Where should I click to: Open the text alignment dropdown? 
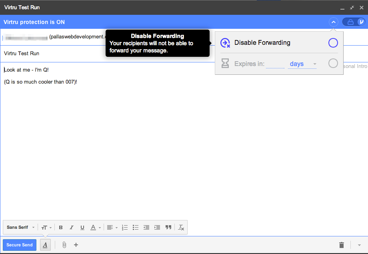[112, 227]
